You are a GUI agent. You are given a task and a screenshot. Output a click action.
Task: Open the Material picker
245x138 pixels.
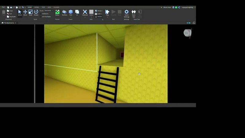pyautogui.click(x=85, y=13)
